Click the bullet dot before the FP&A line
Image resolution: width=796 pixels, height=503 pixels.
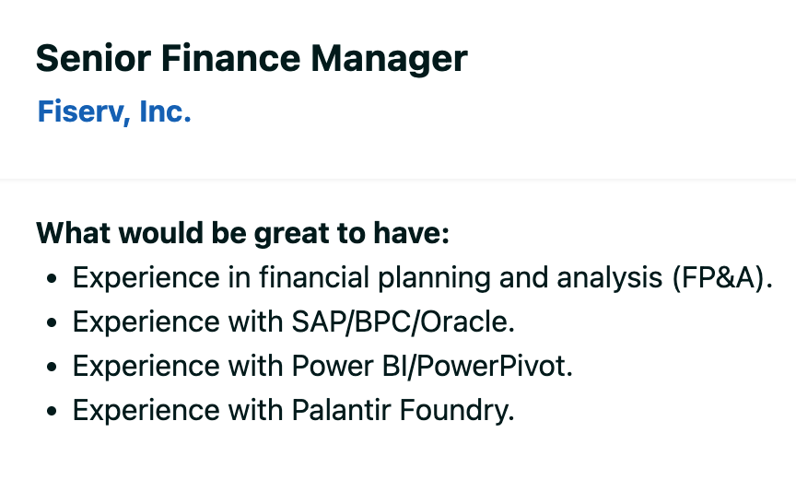click(x=52, y=278)
